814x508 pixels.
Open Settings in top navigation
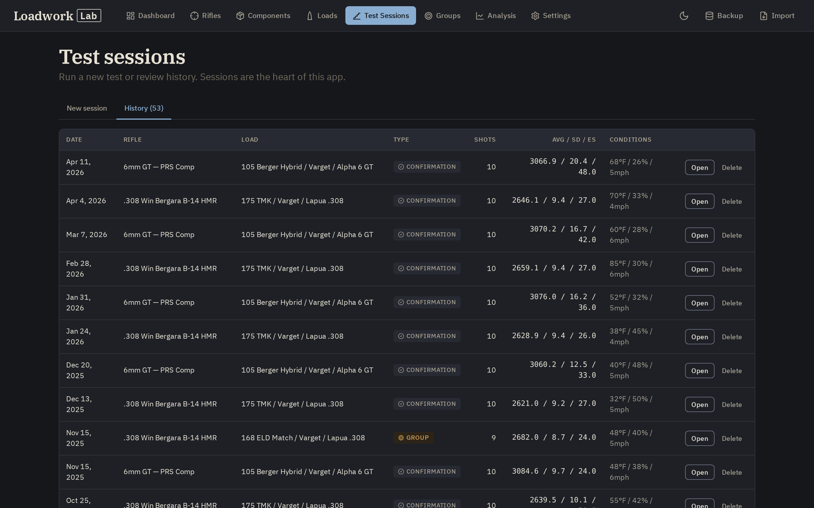point(551,16)
